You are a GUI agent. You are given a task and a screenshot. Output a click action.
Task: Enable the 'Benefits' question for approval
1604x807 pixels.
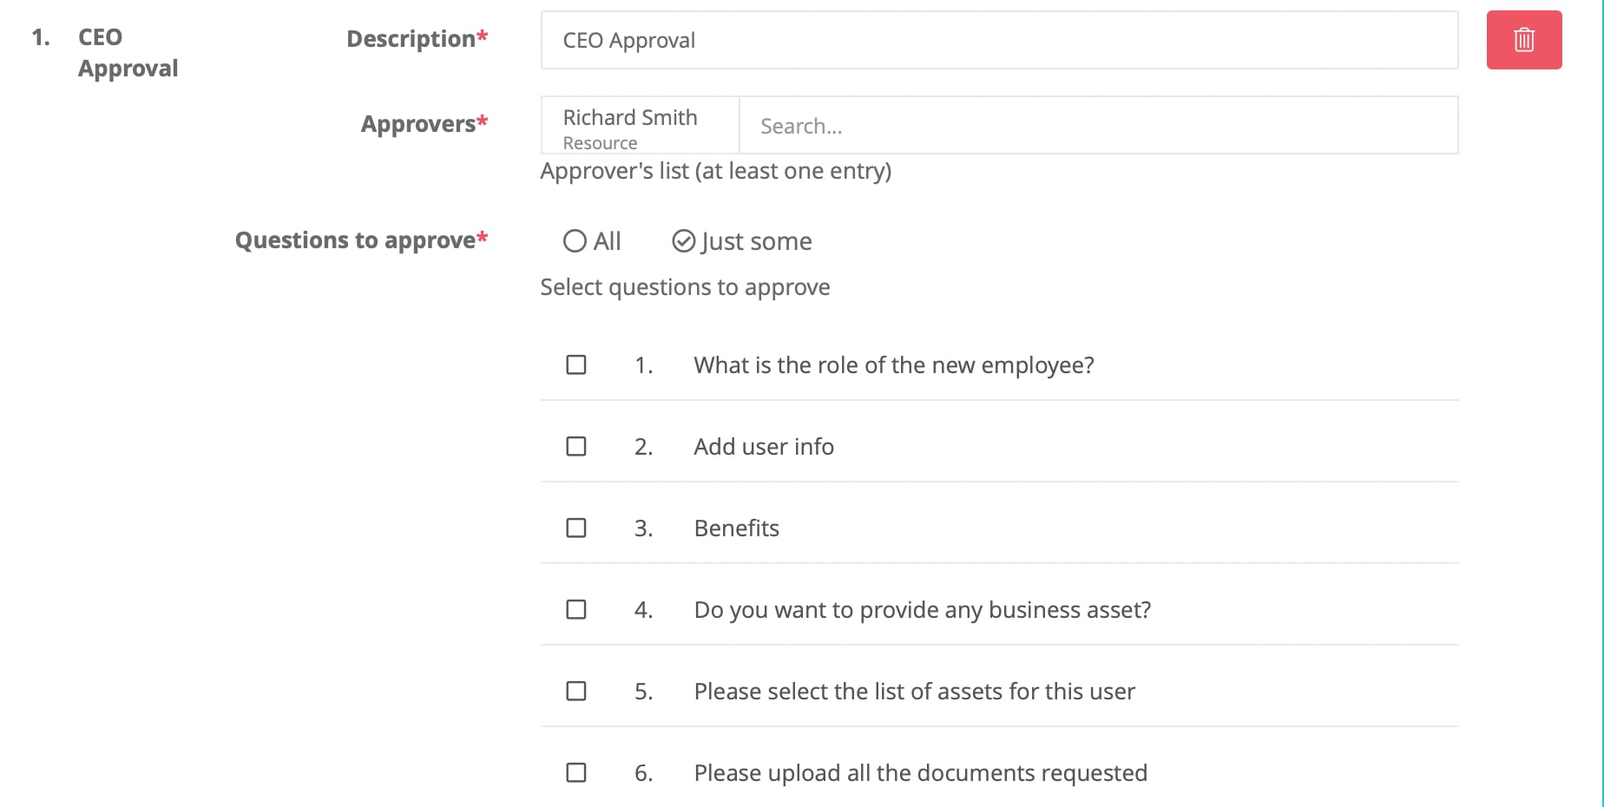click(575, 528)
